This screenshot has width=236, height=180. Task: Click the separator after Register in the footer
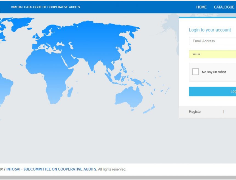pyautogui.click(x=224, y=112)
